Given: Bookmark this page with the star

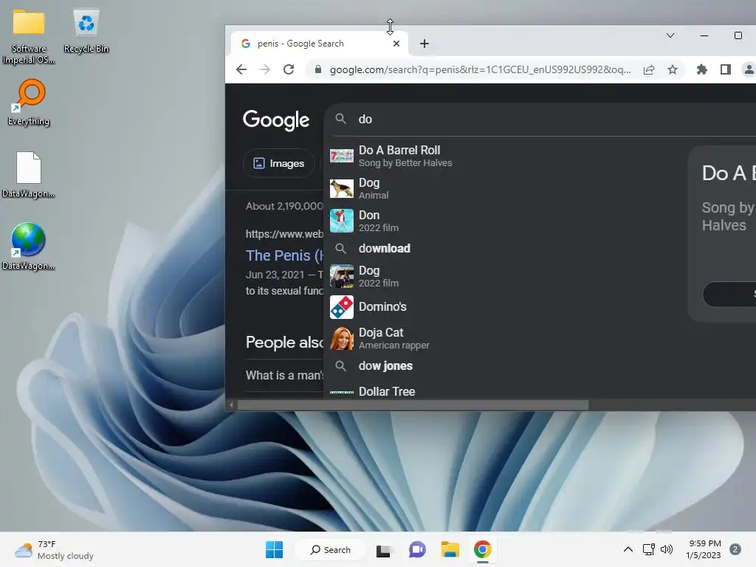Looking at the screenshot, I should [x=672, y=69].
